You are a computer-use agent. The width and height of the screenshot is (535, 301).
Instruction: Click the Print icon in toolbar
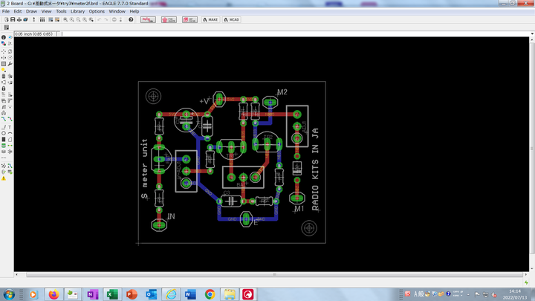click(19, 19)
